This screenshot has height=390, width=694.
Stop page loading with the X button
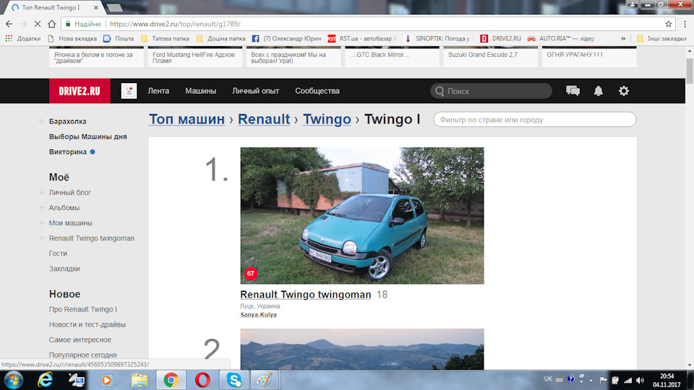coord(37,24)
